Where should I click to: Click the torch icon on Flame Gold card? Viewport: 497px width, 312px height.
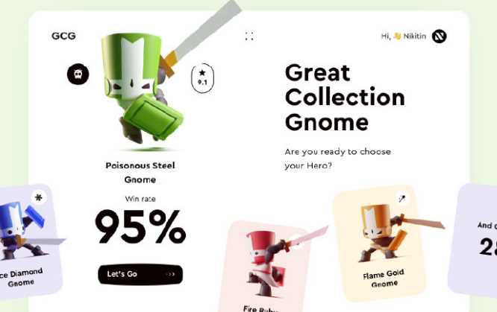(x=402, y=198)
